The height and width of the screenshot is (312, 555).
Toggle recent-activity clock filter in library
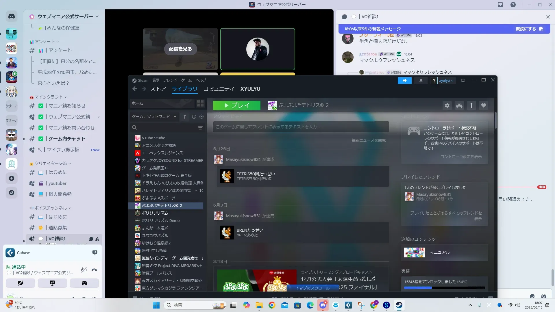click(194, 117)
